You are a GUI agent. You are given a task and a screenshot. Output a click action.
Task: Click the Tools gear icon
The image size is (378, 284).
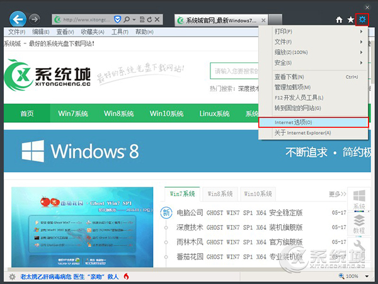[362, 20]
